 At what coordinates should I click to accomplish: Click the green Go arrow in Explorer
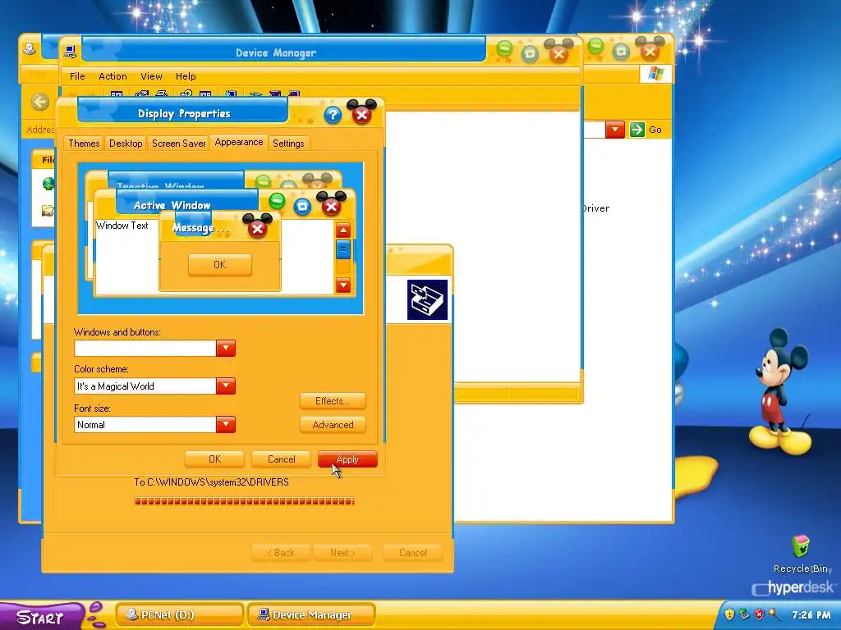(x=636, y=130)
